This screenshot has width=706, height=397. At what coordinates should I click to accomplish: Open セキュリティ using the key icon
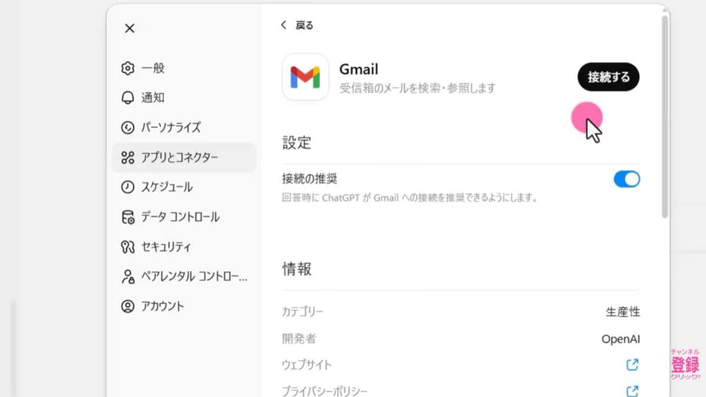point(129,246)
